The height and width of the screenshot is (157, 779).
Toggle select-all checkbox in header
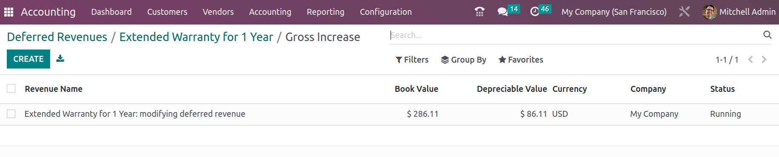[x=11, y=88]
